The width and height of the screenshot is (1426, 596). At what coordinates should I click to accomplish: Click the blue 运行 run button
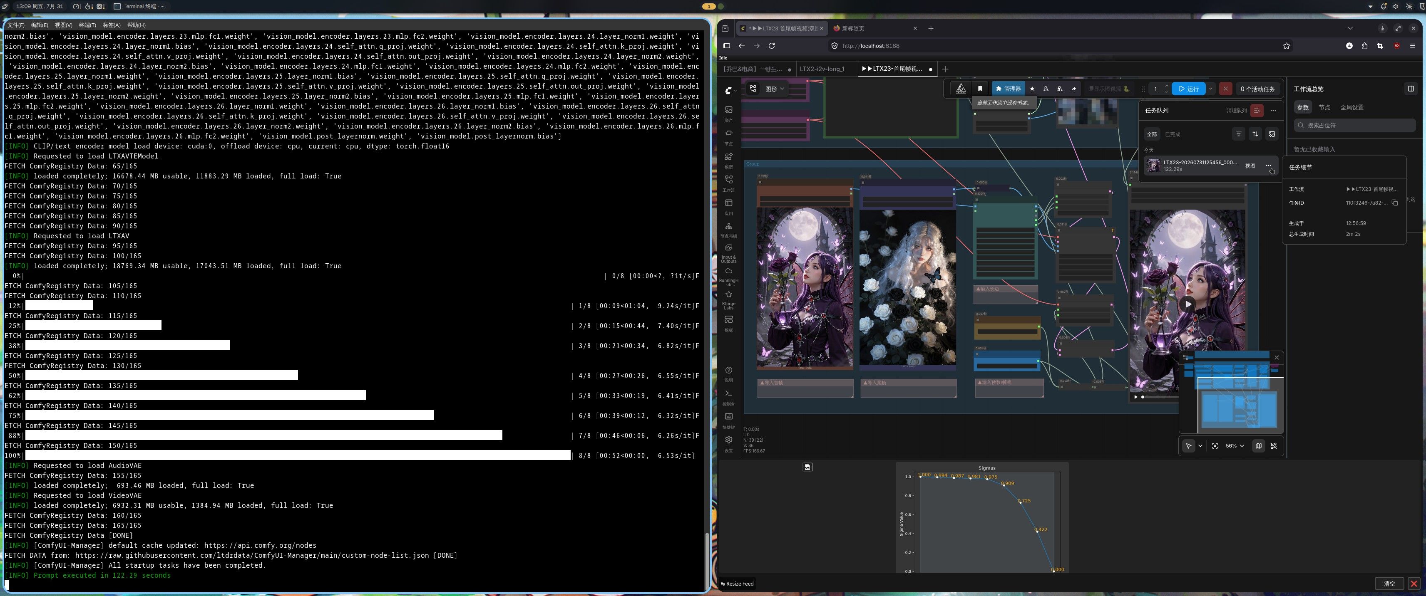coord(1188,89)
